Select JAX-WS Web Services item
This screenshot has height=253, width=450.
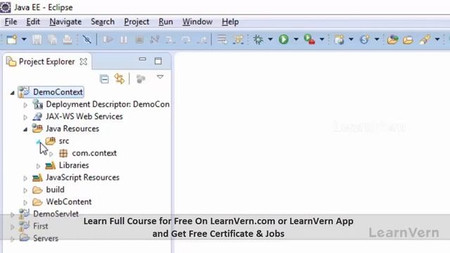tap(84, 116)
